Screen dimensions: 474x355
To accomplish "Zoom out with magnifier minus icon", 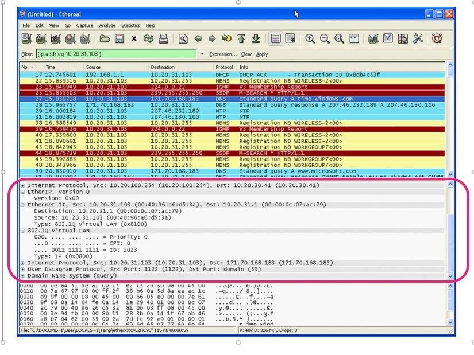I will click(325, 38).
